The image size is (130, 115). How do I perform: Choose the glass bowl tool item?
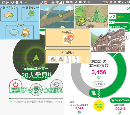click(x=14, y=32)
